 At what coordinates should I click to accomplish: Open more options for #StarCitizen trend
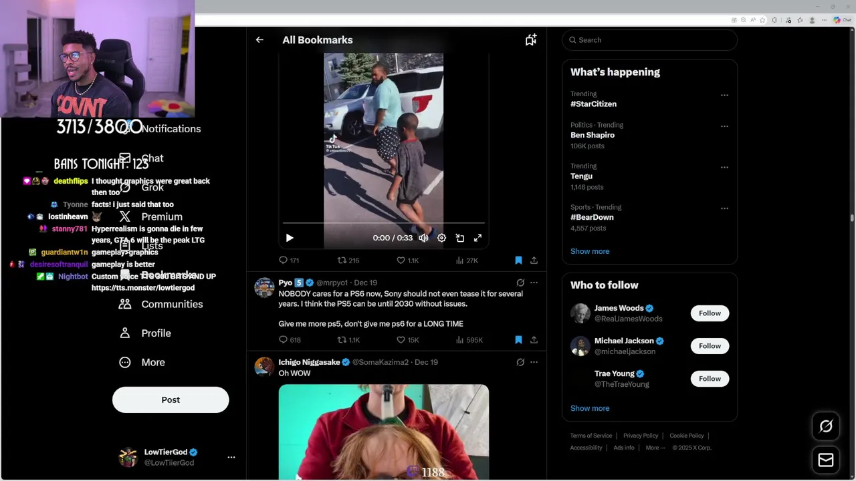[x=724, y=95]
